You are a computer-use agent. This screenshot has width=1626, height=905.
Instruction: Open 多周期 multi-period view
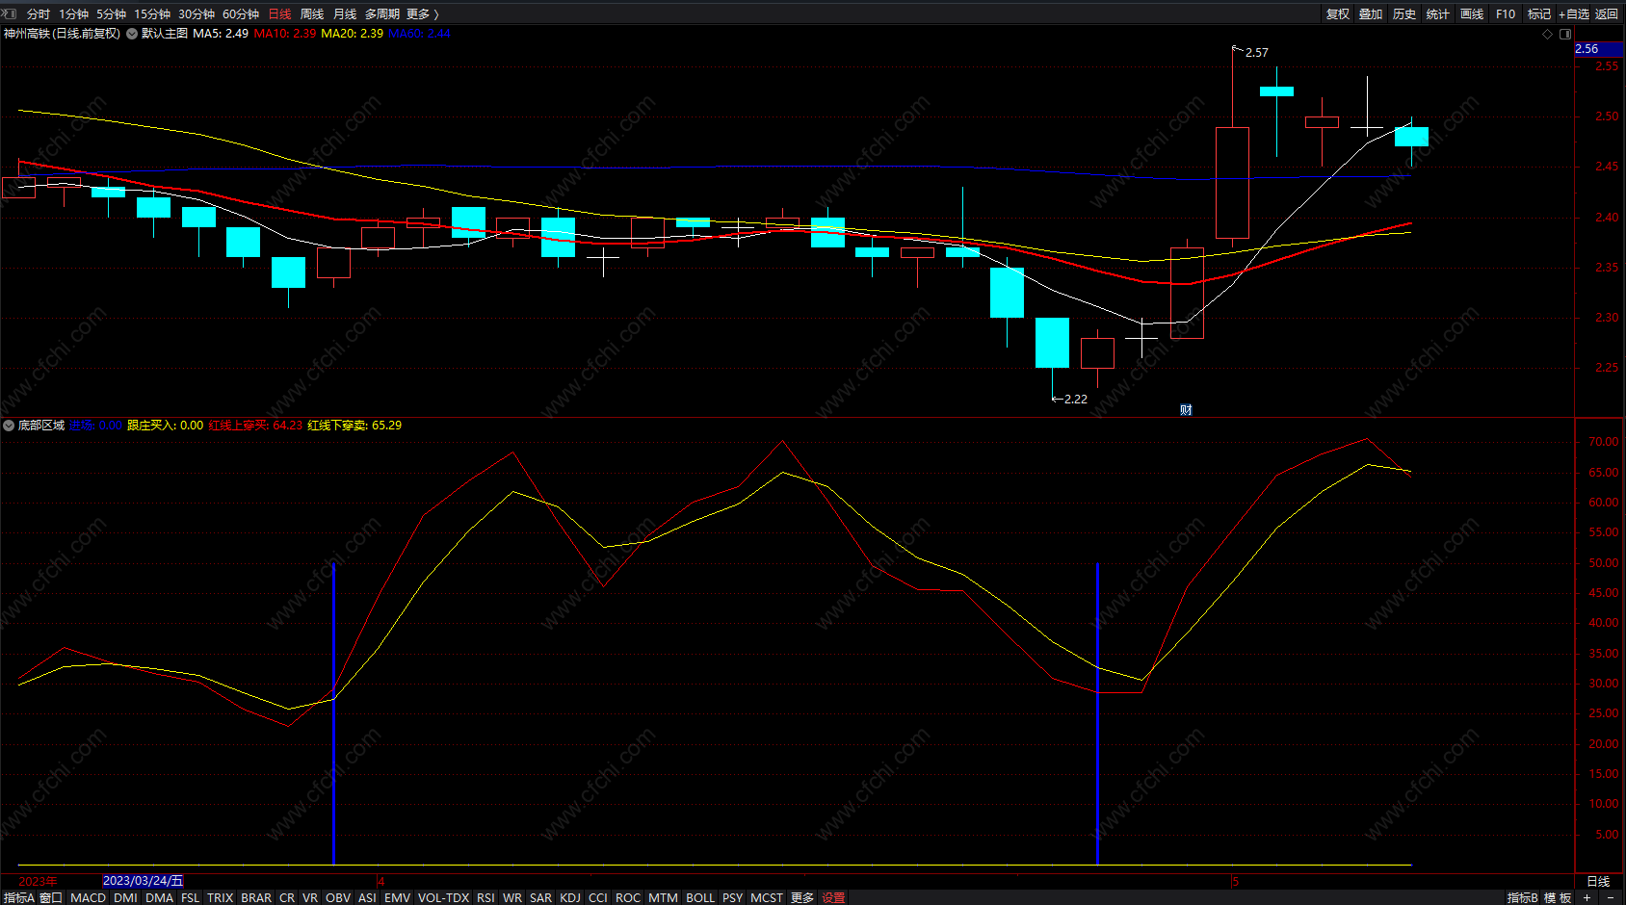tap(382, 13)
